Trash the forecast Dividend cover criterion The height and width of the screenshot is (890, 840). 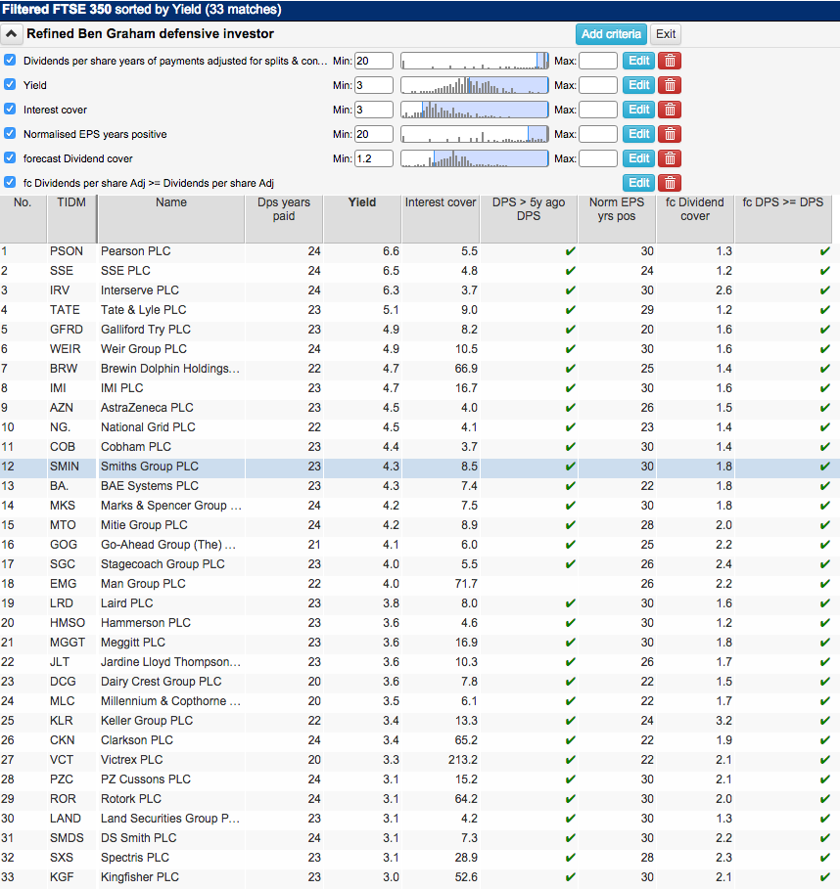click(x=670, y=158)
